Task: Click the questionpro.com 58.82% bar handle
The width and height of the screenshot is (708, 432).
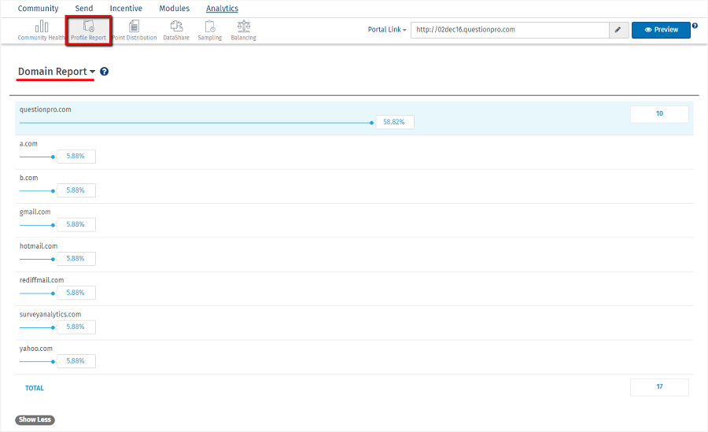Action: pyautogui.click(x=372, y=123)
